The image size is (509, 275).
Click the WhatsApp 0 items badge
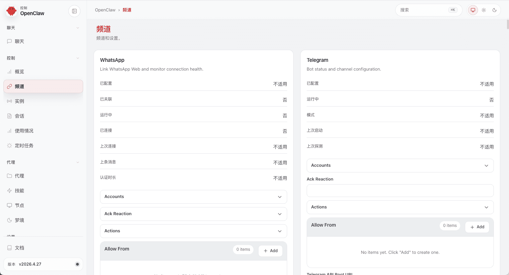click(x=243, y=249)
